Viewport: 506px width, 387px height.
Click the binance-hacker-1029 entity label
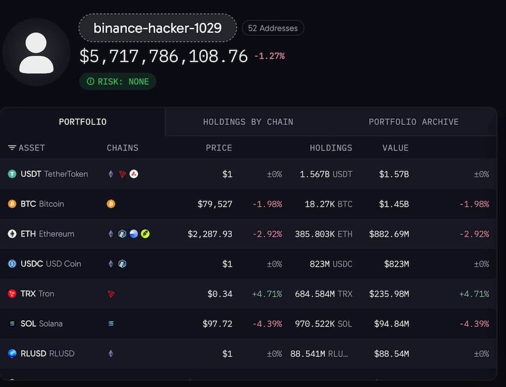point(157,28)
